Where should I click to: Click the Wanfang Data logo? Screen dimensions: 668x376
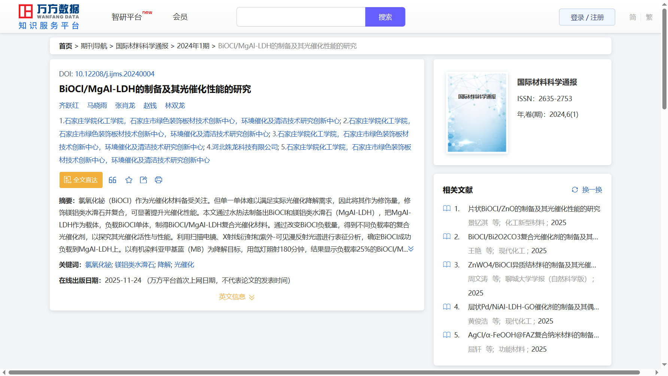tap(49, 17)
